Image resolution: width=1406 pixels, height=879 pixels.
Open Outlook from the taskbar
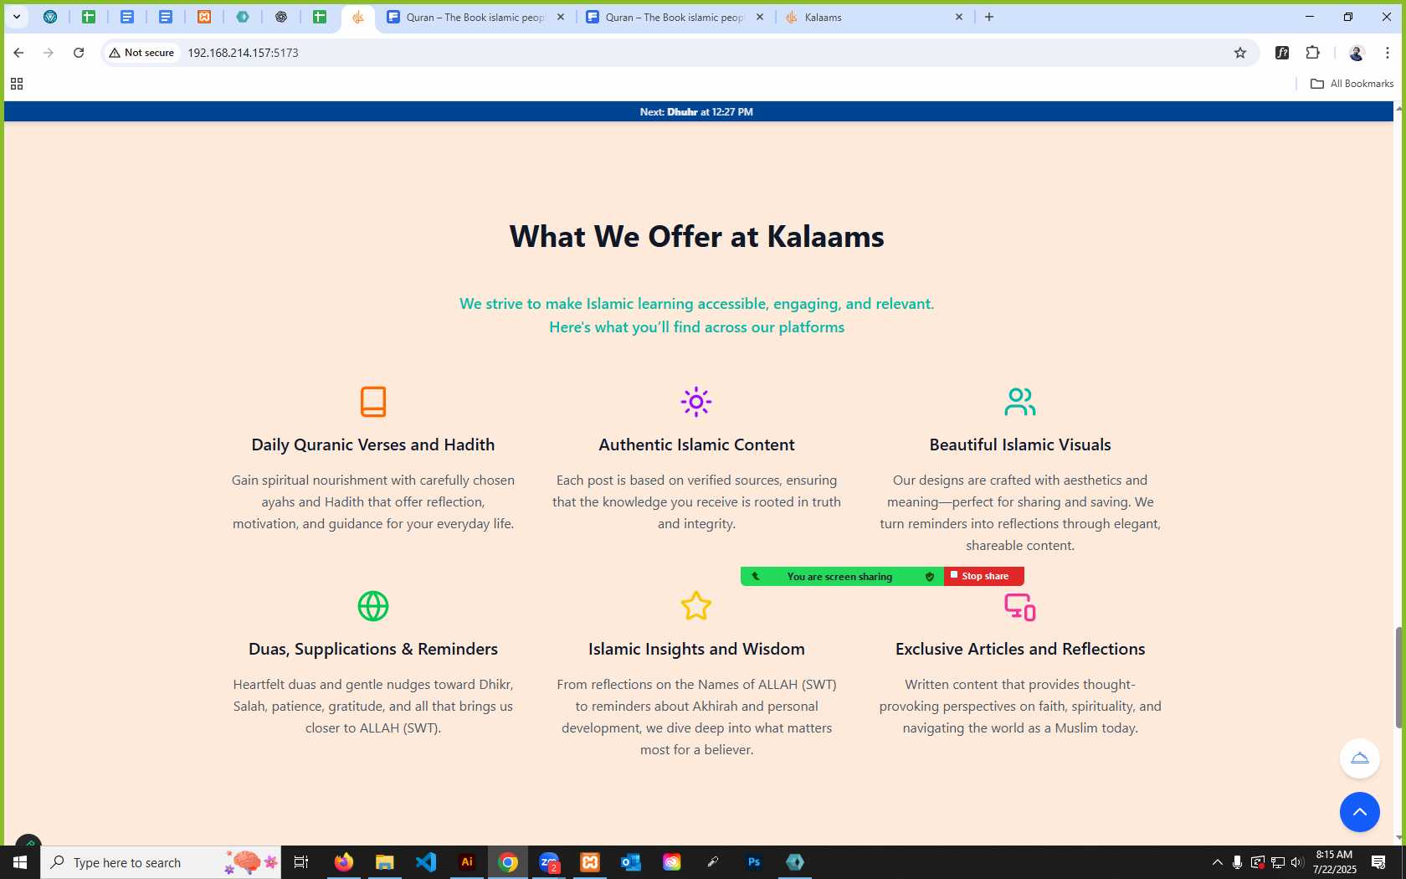[631, 862]
